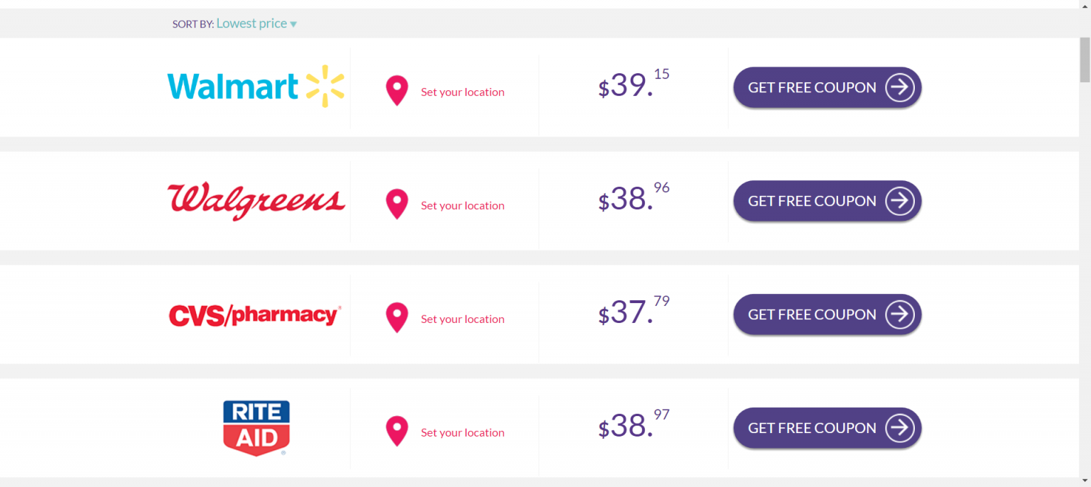
Task: Set your location for Rite Aid
Action: 462,433
